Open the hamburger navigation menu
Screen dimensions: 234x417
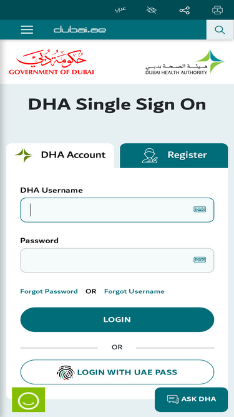coord(27,29)
